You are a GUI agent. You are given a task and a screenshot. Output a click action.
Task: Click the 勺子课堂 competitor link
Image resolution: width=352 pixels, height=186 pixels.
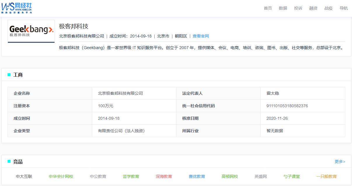pos(292,176)
